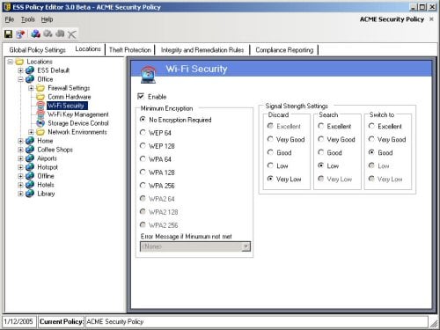Viewport: 440px width, 330px height.
Task: Collapse the Office location node
Action: [x=20, y=79]
